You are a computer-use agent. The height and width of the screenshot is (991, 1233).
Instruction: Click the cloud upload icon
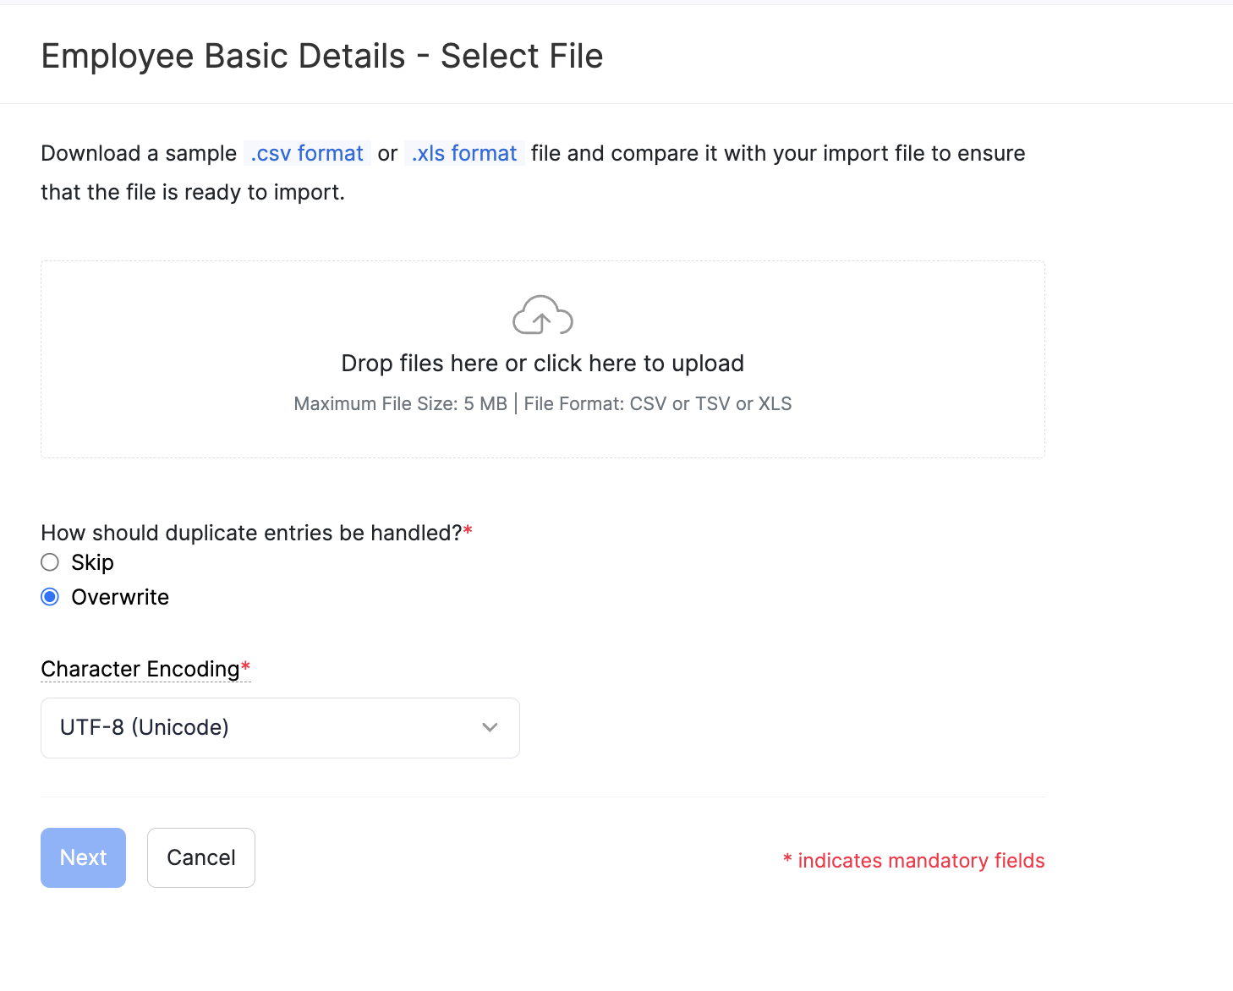[542, 315]
